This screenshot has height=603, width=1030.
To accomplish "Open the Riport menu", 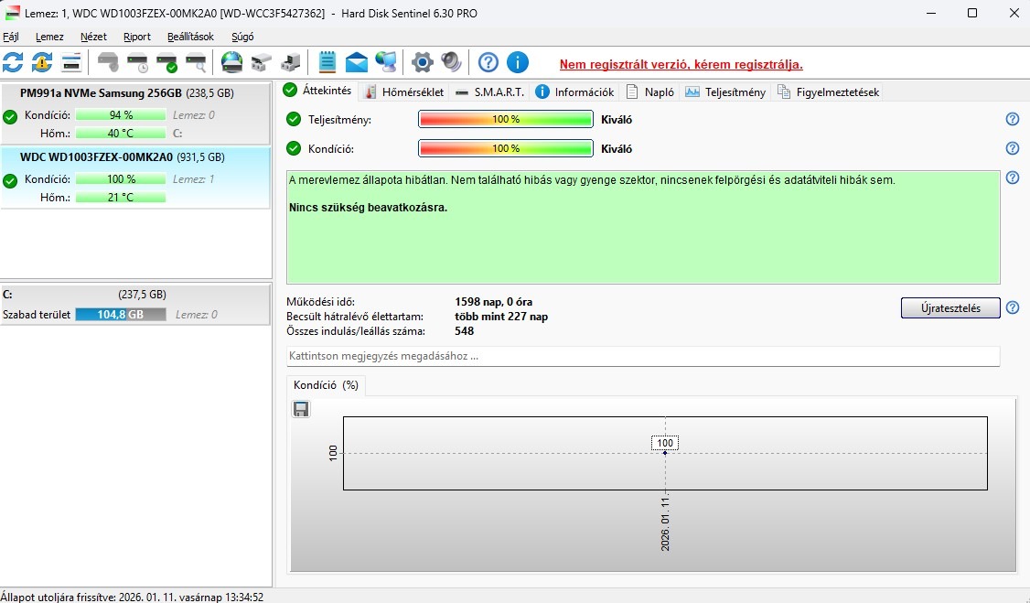I will (x=136, y=37).
